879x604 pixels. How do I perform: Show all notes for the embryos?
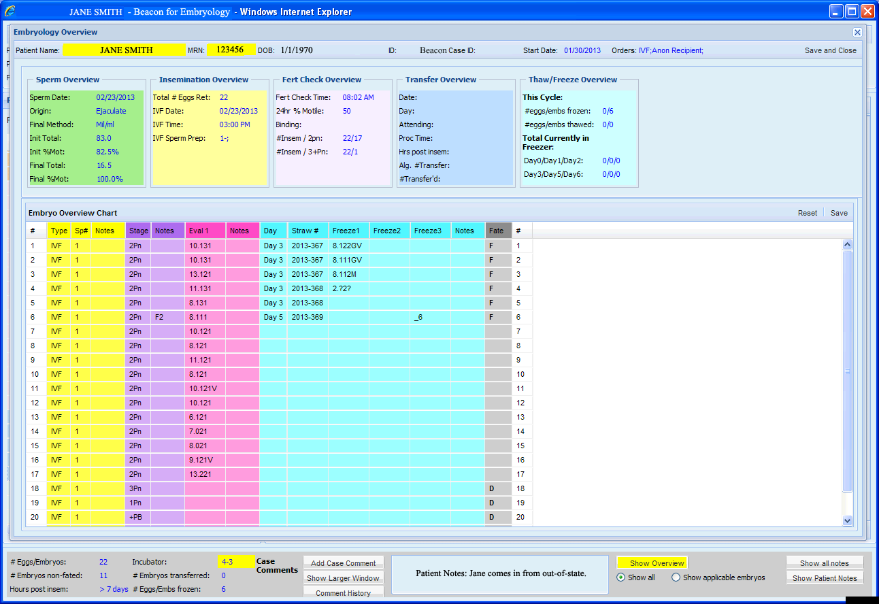825,563
